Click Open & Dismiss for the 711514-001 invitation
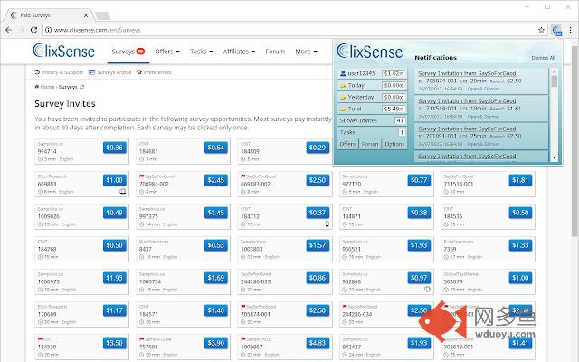Image resolution: width=579 pixels, height=362 pixels. (483, 117)
